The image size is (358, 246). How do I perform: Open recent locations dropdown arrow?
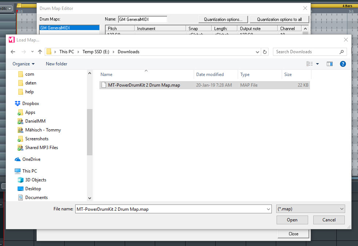32,52
